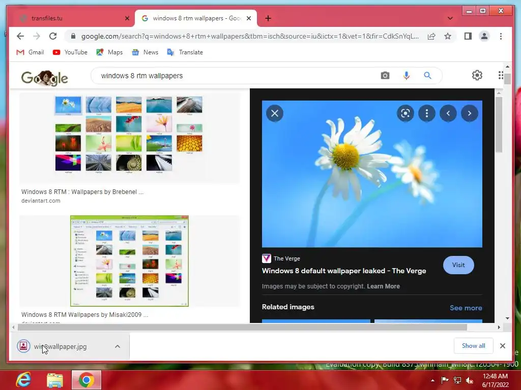This screenshot has height=390, width=521.
Task: Share this page via share icon
Action: point(431,36)
